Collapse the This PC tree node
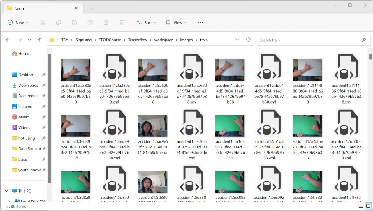This screenshot has width=373, height=211. click(6, 191)
